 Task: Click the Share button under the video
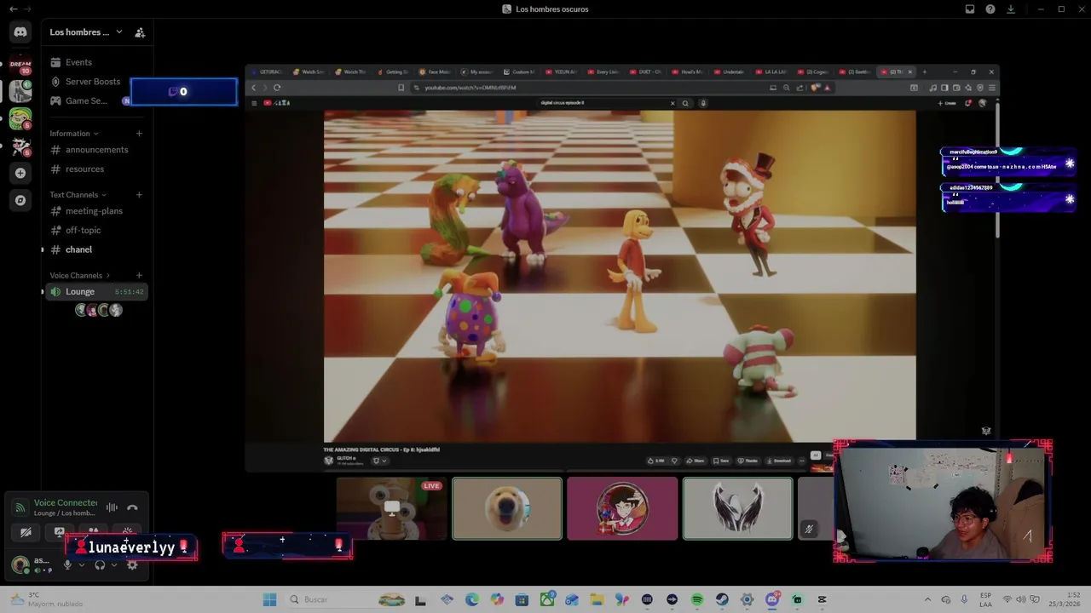695,461
